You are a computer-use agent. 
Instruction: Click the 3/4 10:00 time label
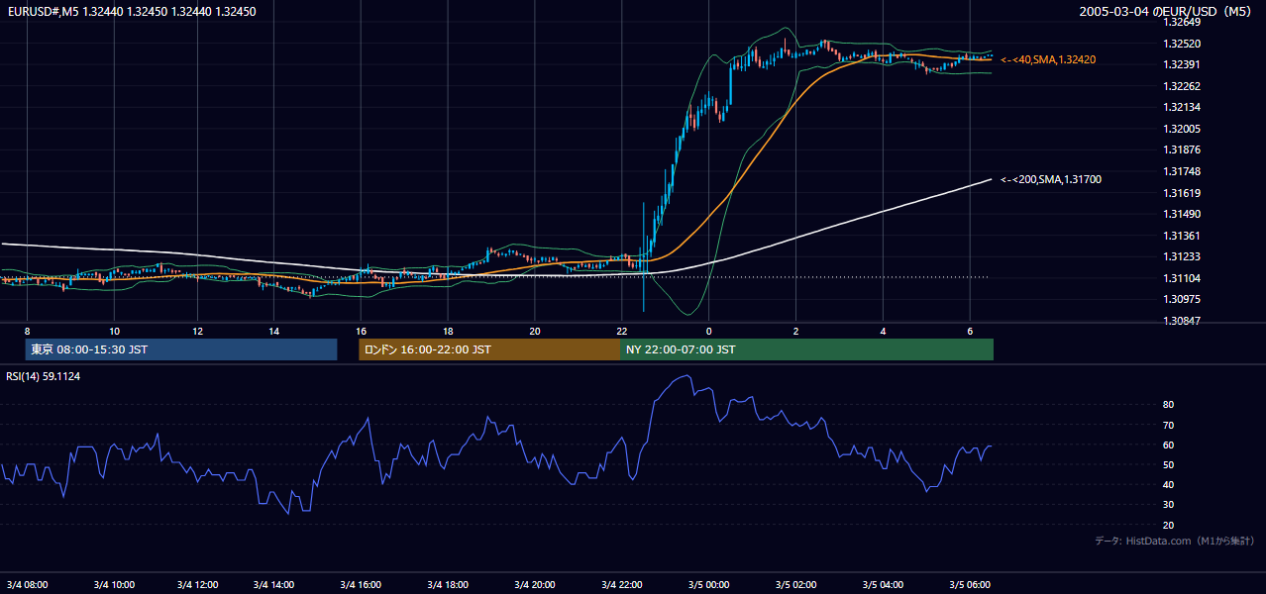pyautogui.click(x=114, y=584)
